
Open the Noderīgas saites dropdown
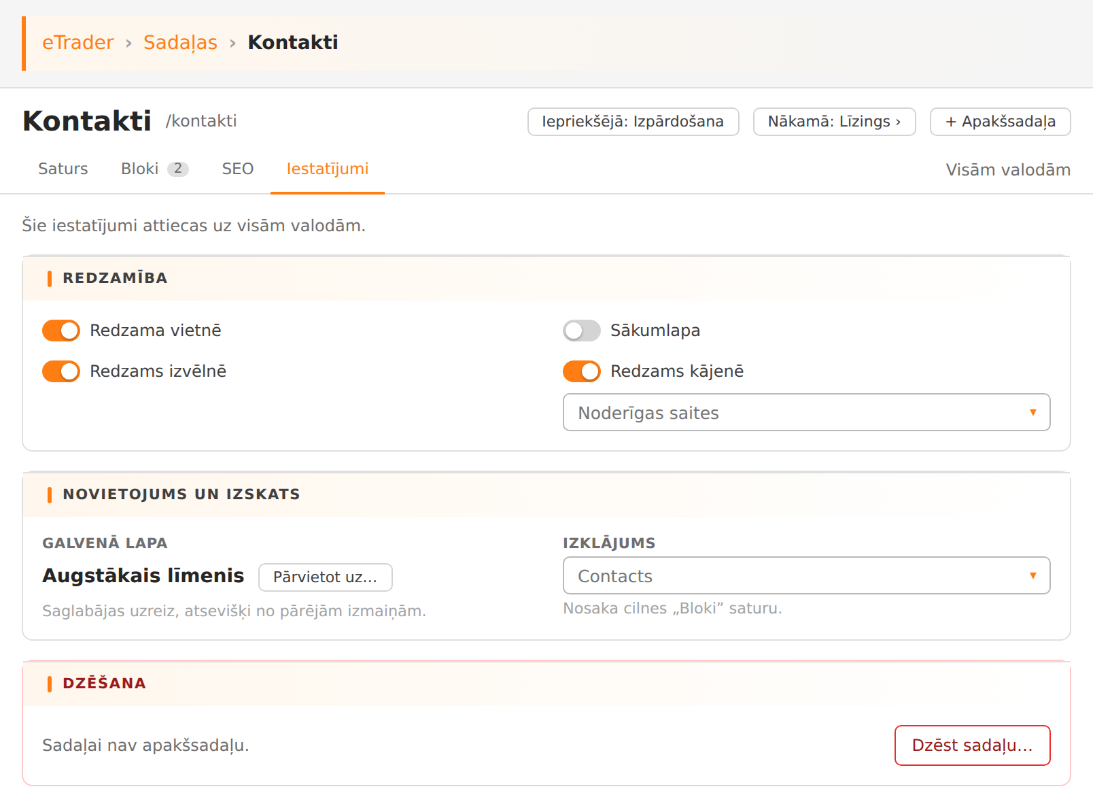coord(807,412)
